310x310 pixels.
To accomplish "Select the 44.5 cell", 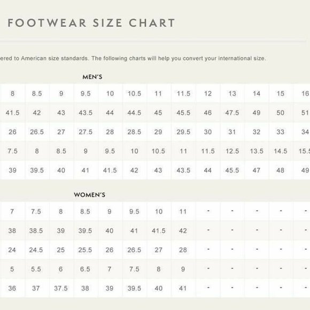I will (134, 112).
